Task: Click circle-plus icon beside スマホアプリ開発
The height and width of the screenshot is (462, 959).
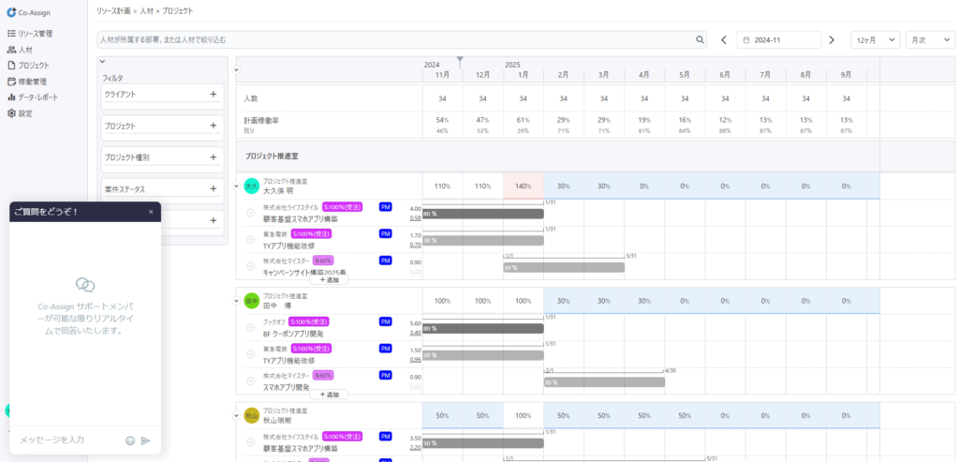Action: 250,380
